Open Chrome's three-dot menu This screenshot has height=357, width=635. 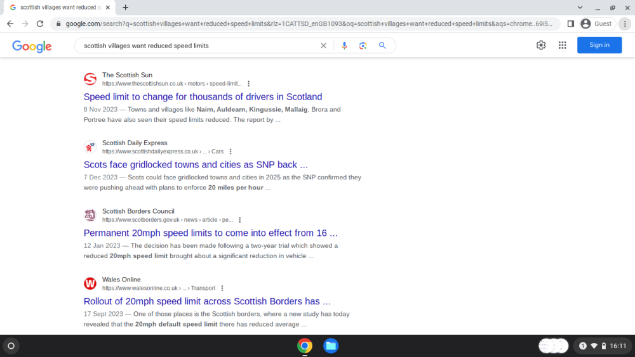pos(625,24)
